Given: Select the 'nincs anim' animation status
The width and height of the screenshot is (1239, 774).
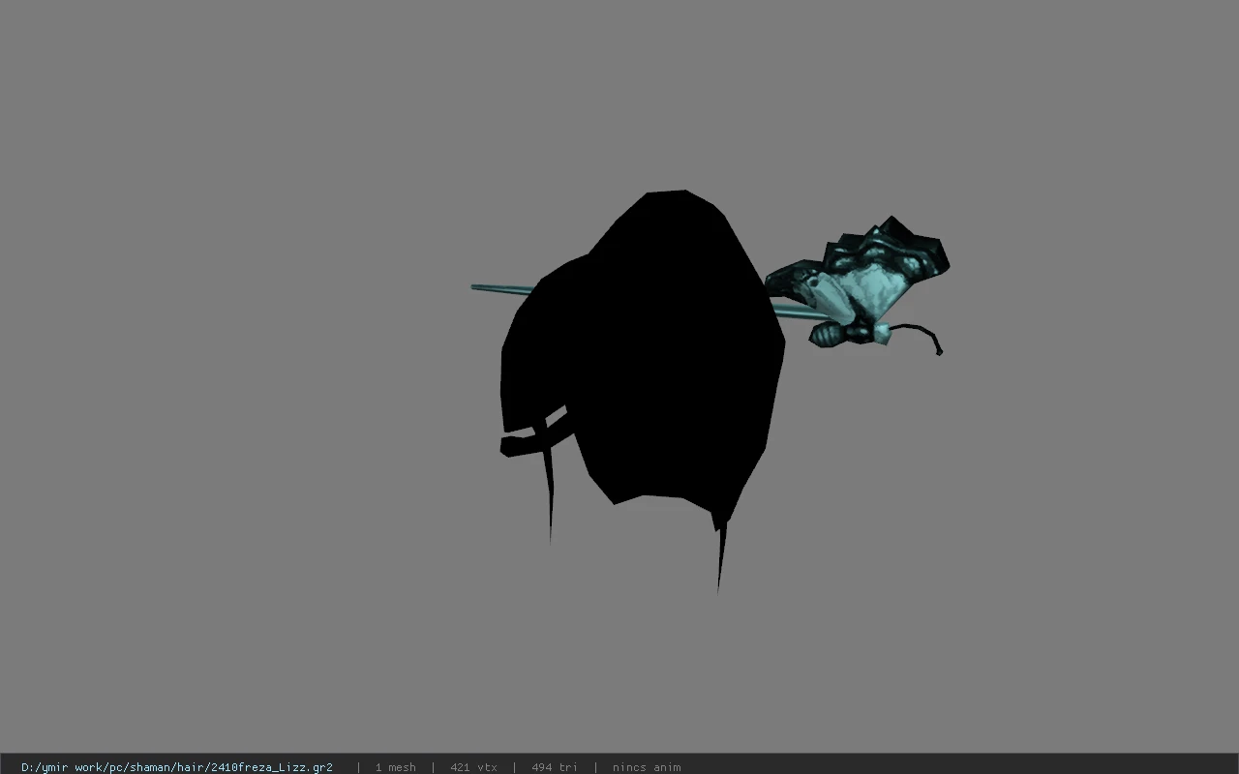Looking at the screenshot, I should tap(647, 767).
